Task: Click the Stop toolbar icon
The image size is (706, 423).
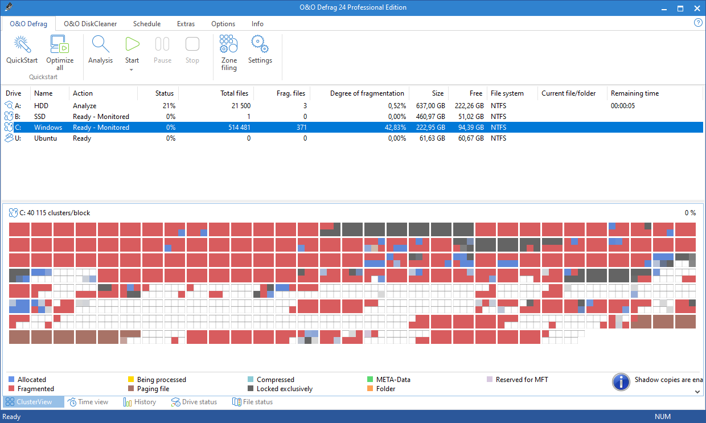Action: coord(192,44)
